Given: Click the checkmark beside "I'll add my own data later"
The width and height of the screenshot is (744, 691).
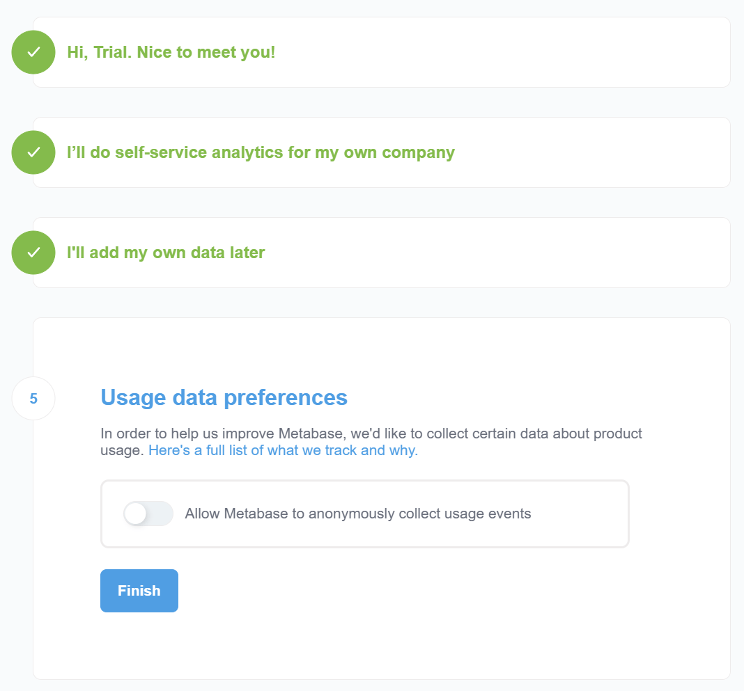Looking at the screenshot, I should point(33,253).
